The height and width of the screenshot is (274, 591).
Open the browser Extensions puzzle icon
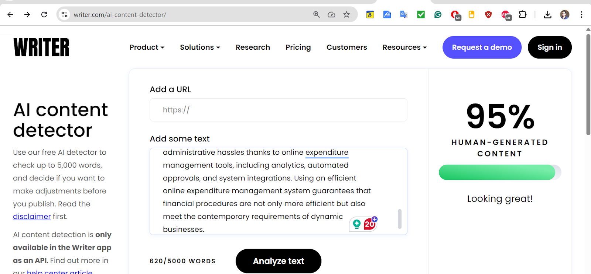point(522,15)
